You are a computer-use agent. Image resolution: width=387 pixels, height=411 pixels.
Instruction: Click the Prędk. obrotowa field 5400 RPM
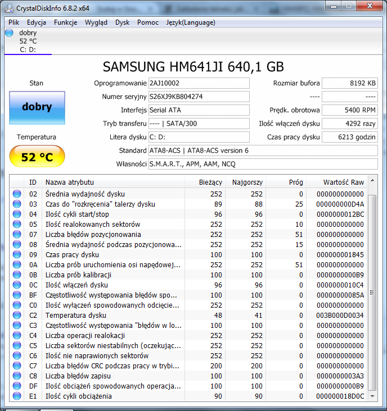click(350, 110)
